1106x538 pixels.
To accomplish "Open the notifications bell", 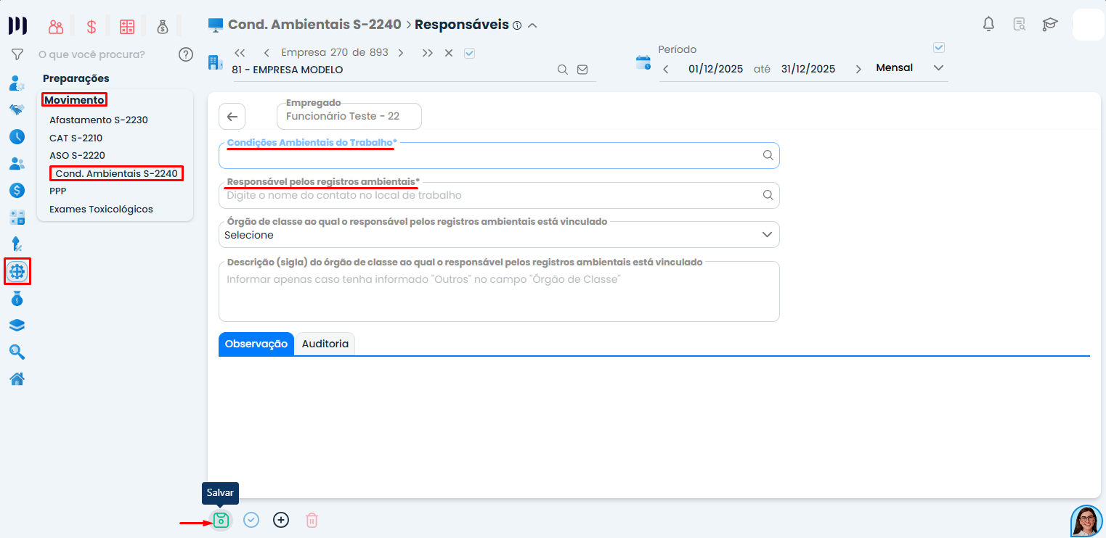I will [x=988, y=24].
